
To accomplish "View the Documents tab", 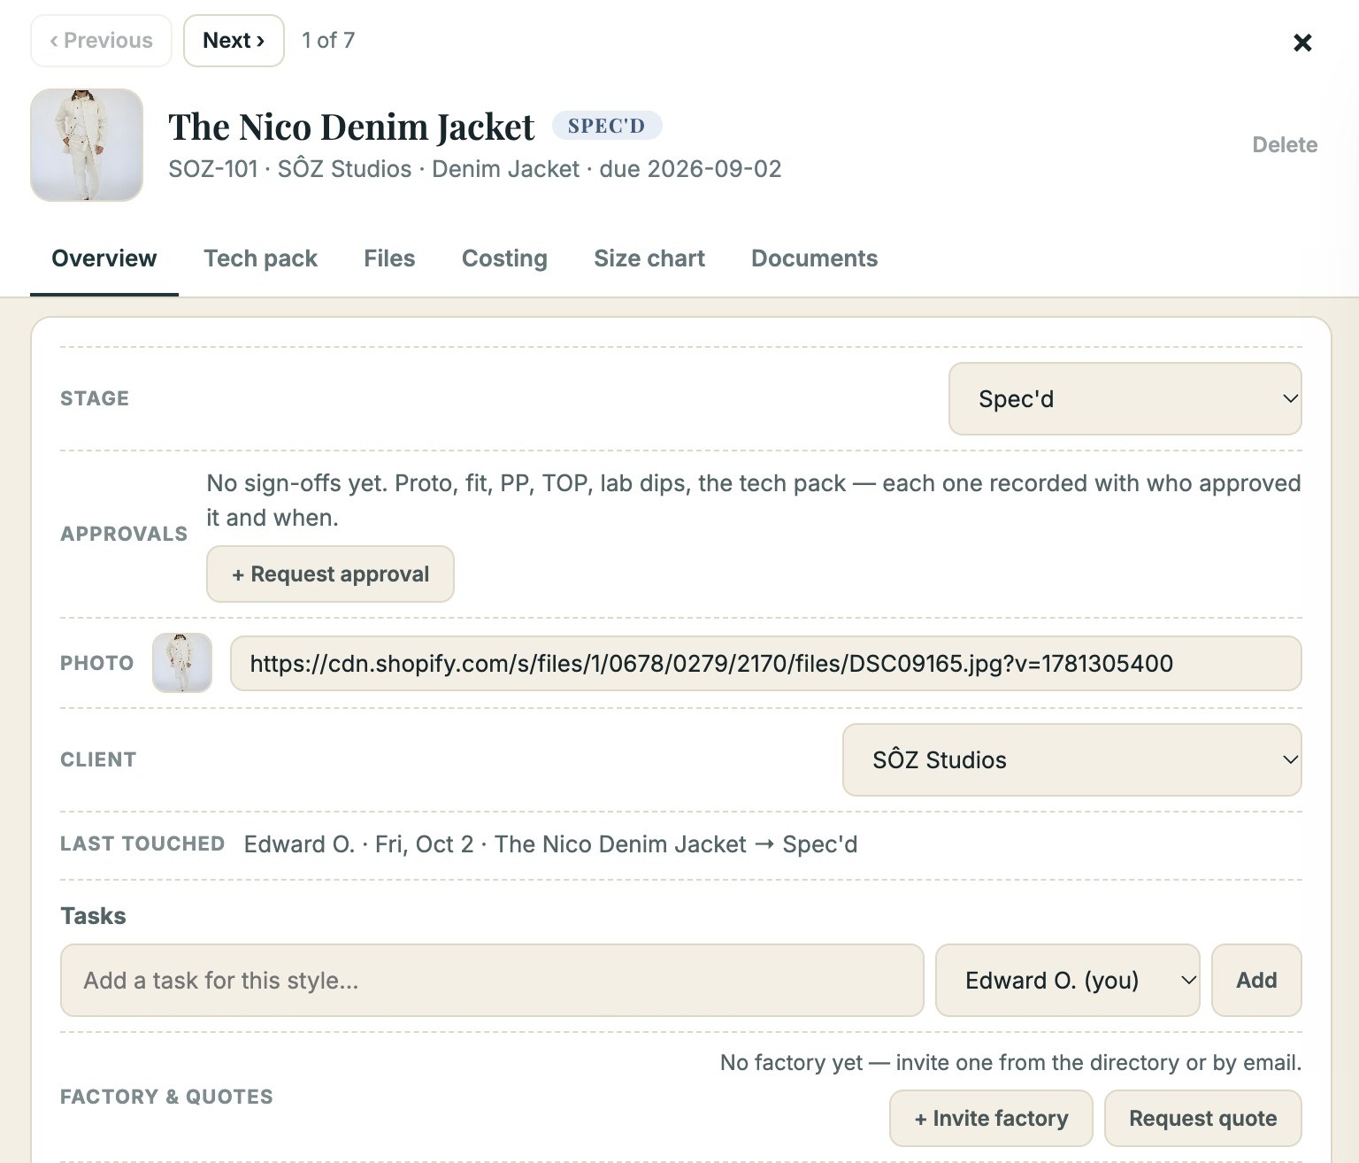I will click(x=814, y=258).
